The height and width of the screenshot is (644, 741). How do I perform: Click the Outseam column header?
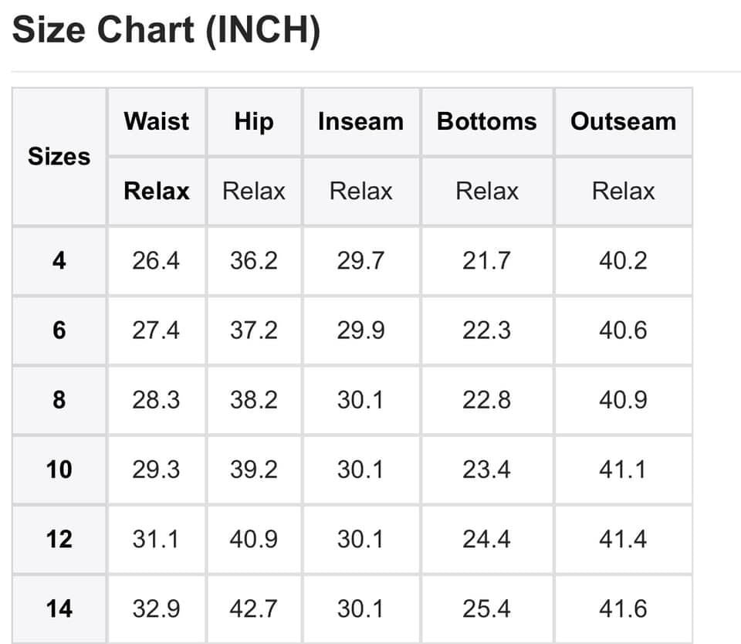click(x=624, y=121)
